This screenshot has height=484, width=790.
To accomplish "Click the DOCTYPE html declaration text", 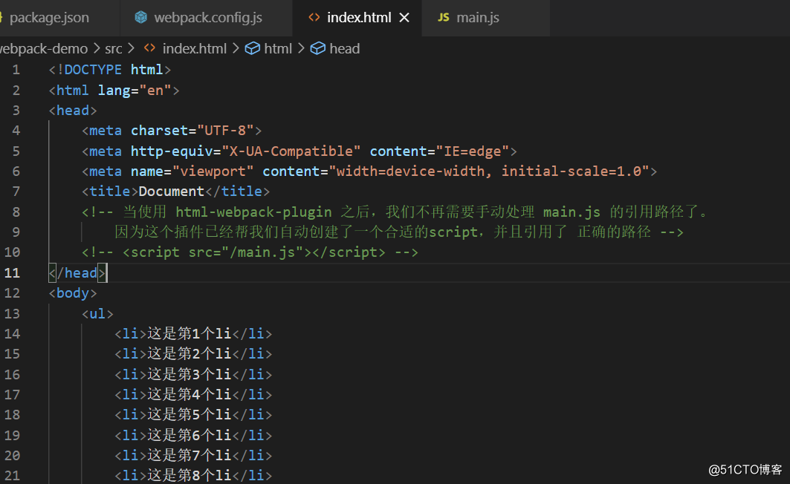I will [110, 70].
